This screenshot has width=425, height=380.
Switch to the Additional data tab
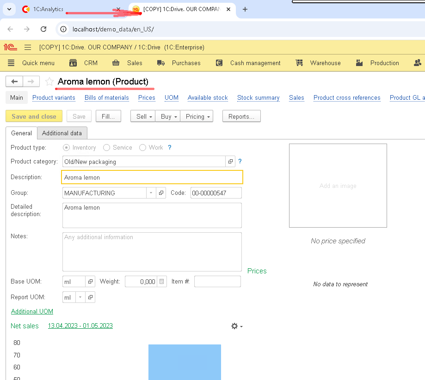click(62, 133)
